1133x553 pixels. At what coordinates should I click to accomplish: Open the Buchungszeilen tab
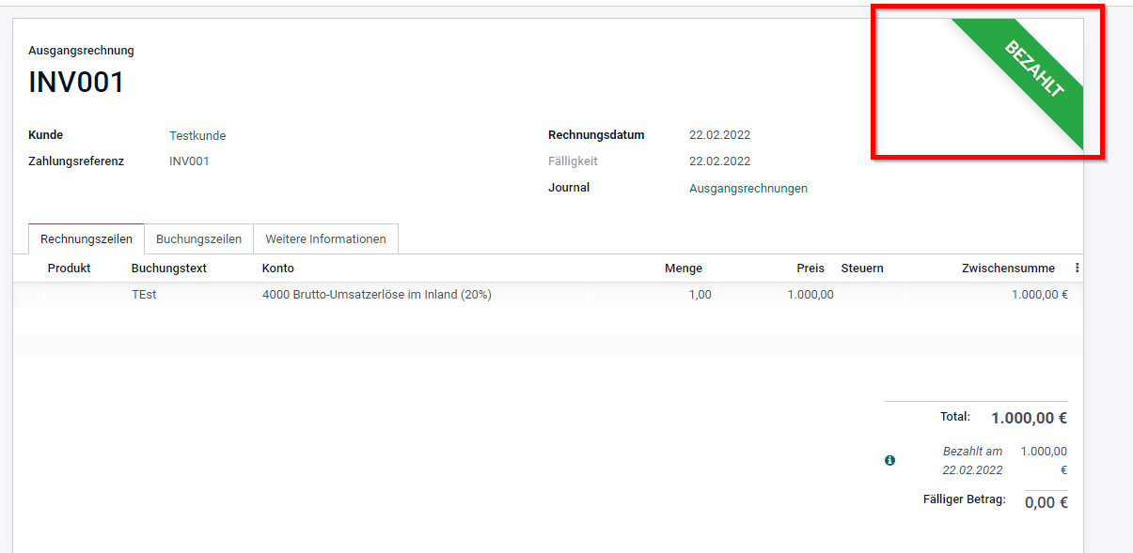click(198, 238)
